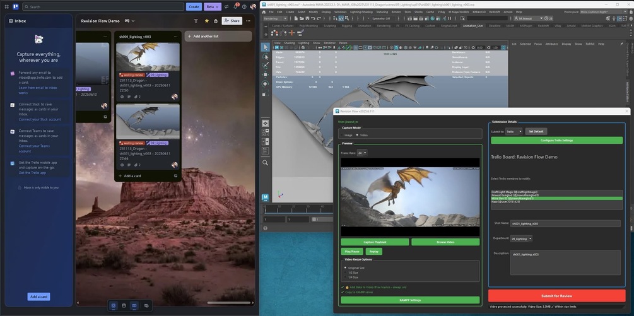Click Maya redo arrow icon
This screenshot has width=634, height=316.
(x=318, y=18)
